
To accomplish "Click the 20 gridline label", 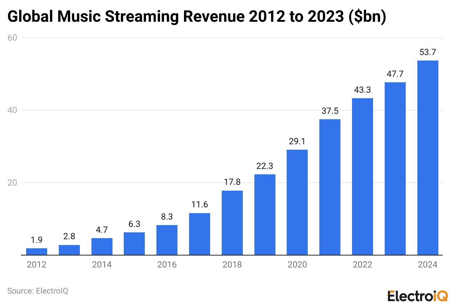I will point(13,183).
